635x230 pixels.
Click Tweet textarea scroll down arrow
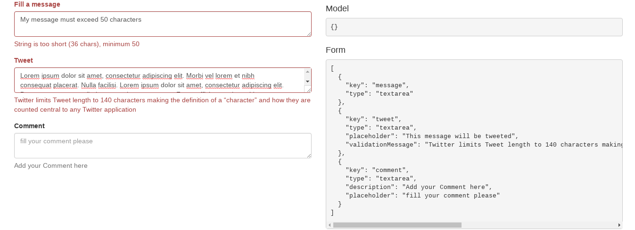click(308, 81)
